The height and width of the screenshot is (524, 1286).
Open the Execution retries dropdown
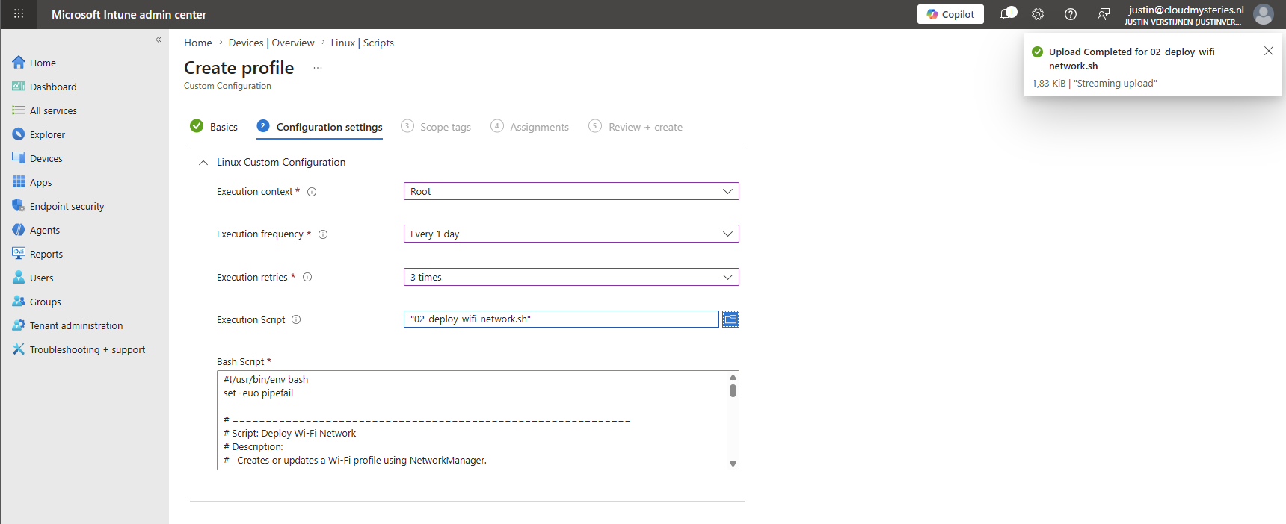pos(571,277)
